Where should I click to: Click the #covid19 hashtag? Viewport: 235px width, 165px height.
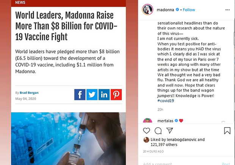167,101
